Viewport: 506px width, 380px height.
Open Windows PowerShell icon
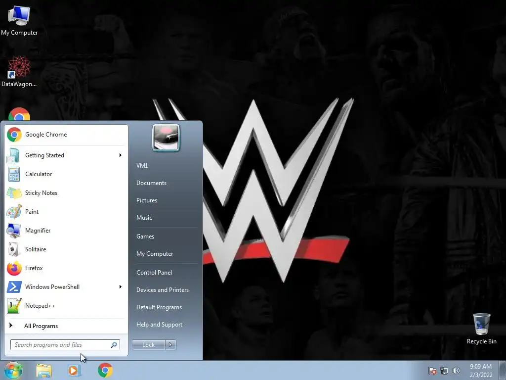click(x=14, y=287)
